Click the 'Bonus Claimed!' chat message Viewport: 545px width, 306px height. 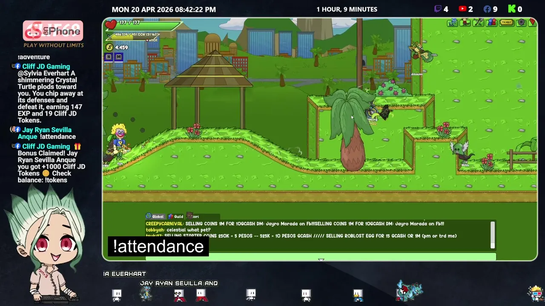pos(51,167)
